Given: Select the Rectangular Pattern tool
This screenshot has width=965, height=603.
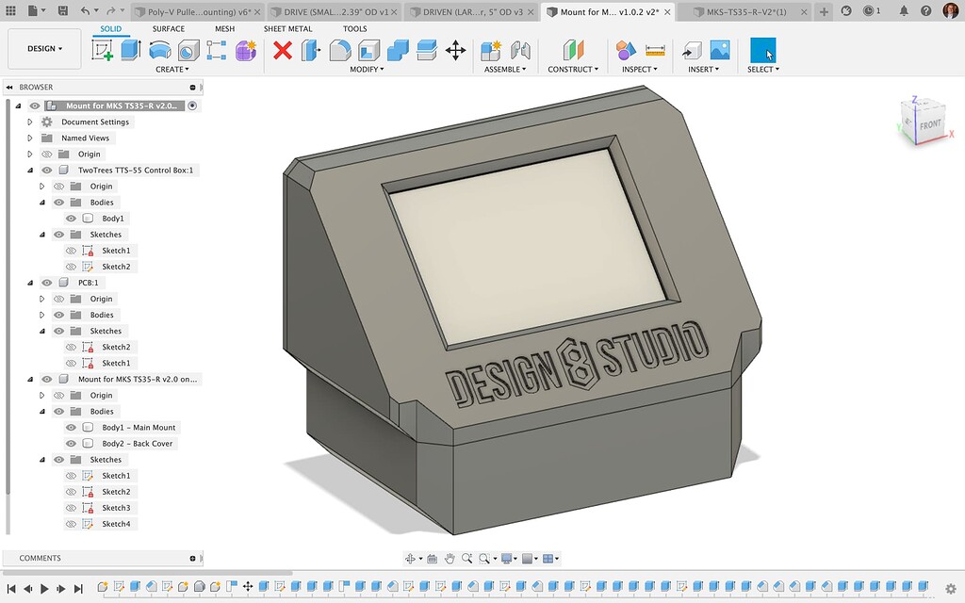Looking at the screenshot, I should (217, 50).
